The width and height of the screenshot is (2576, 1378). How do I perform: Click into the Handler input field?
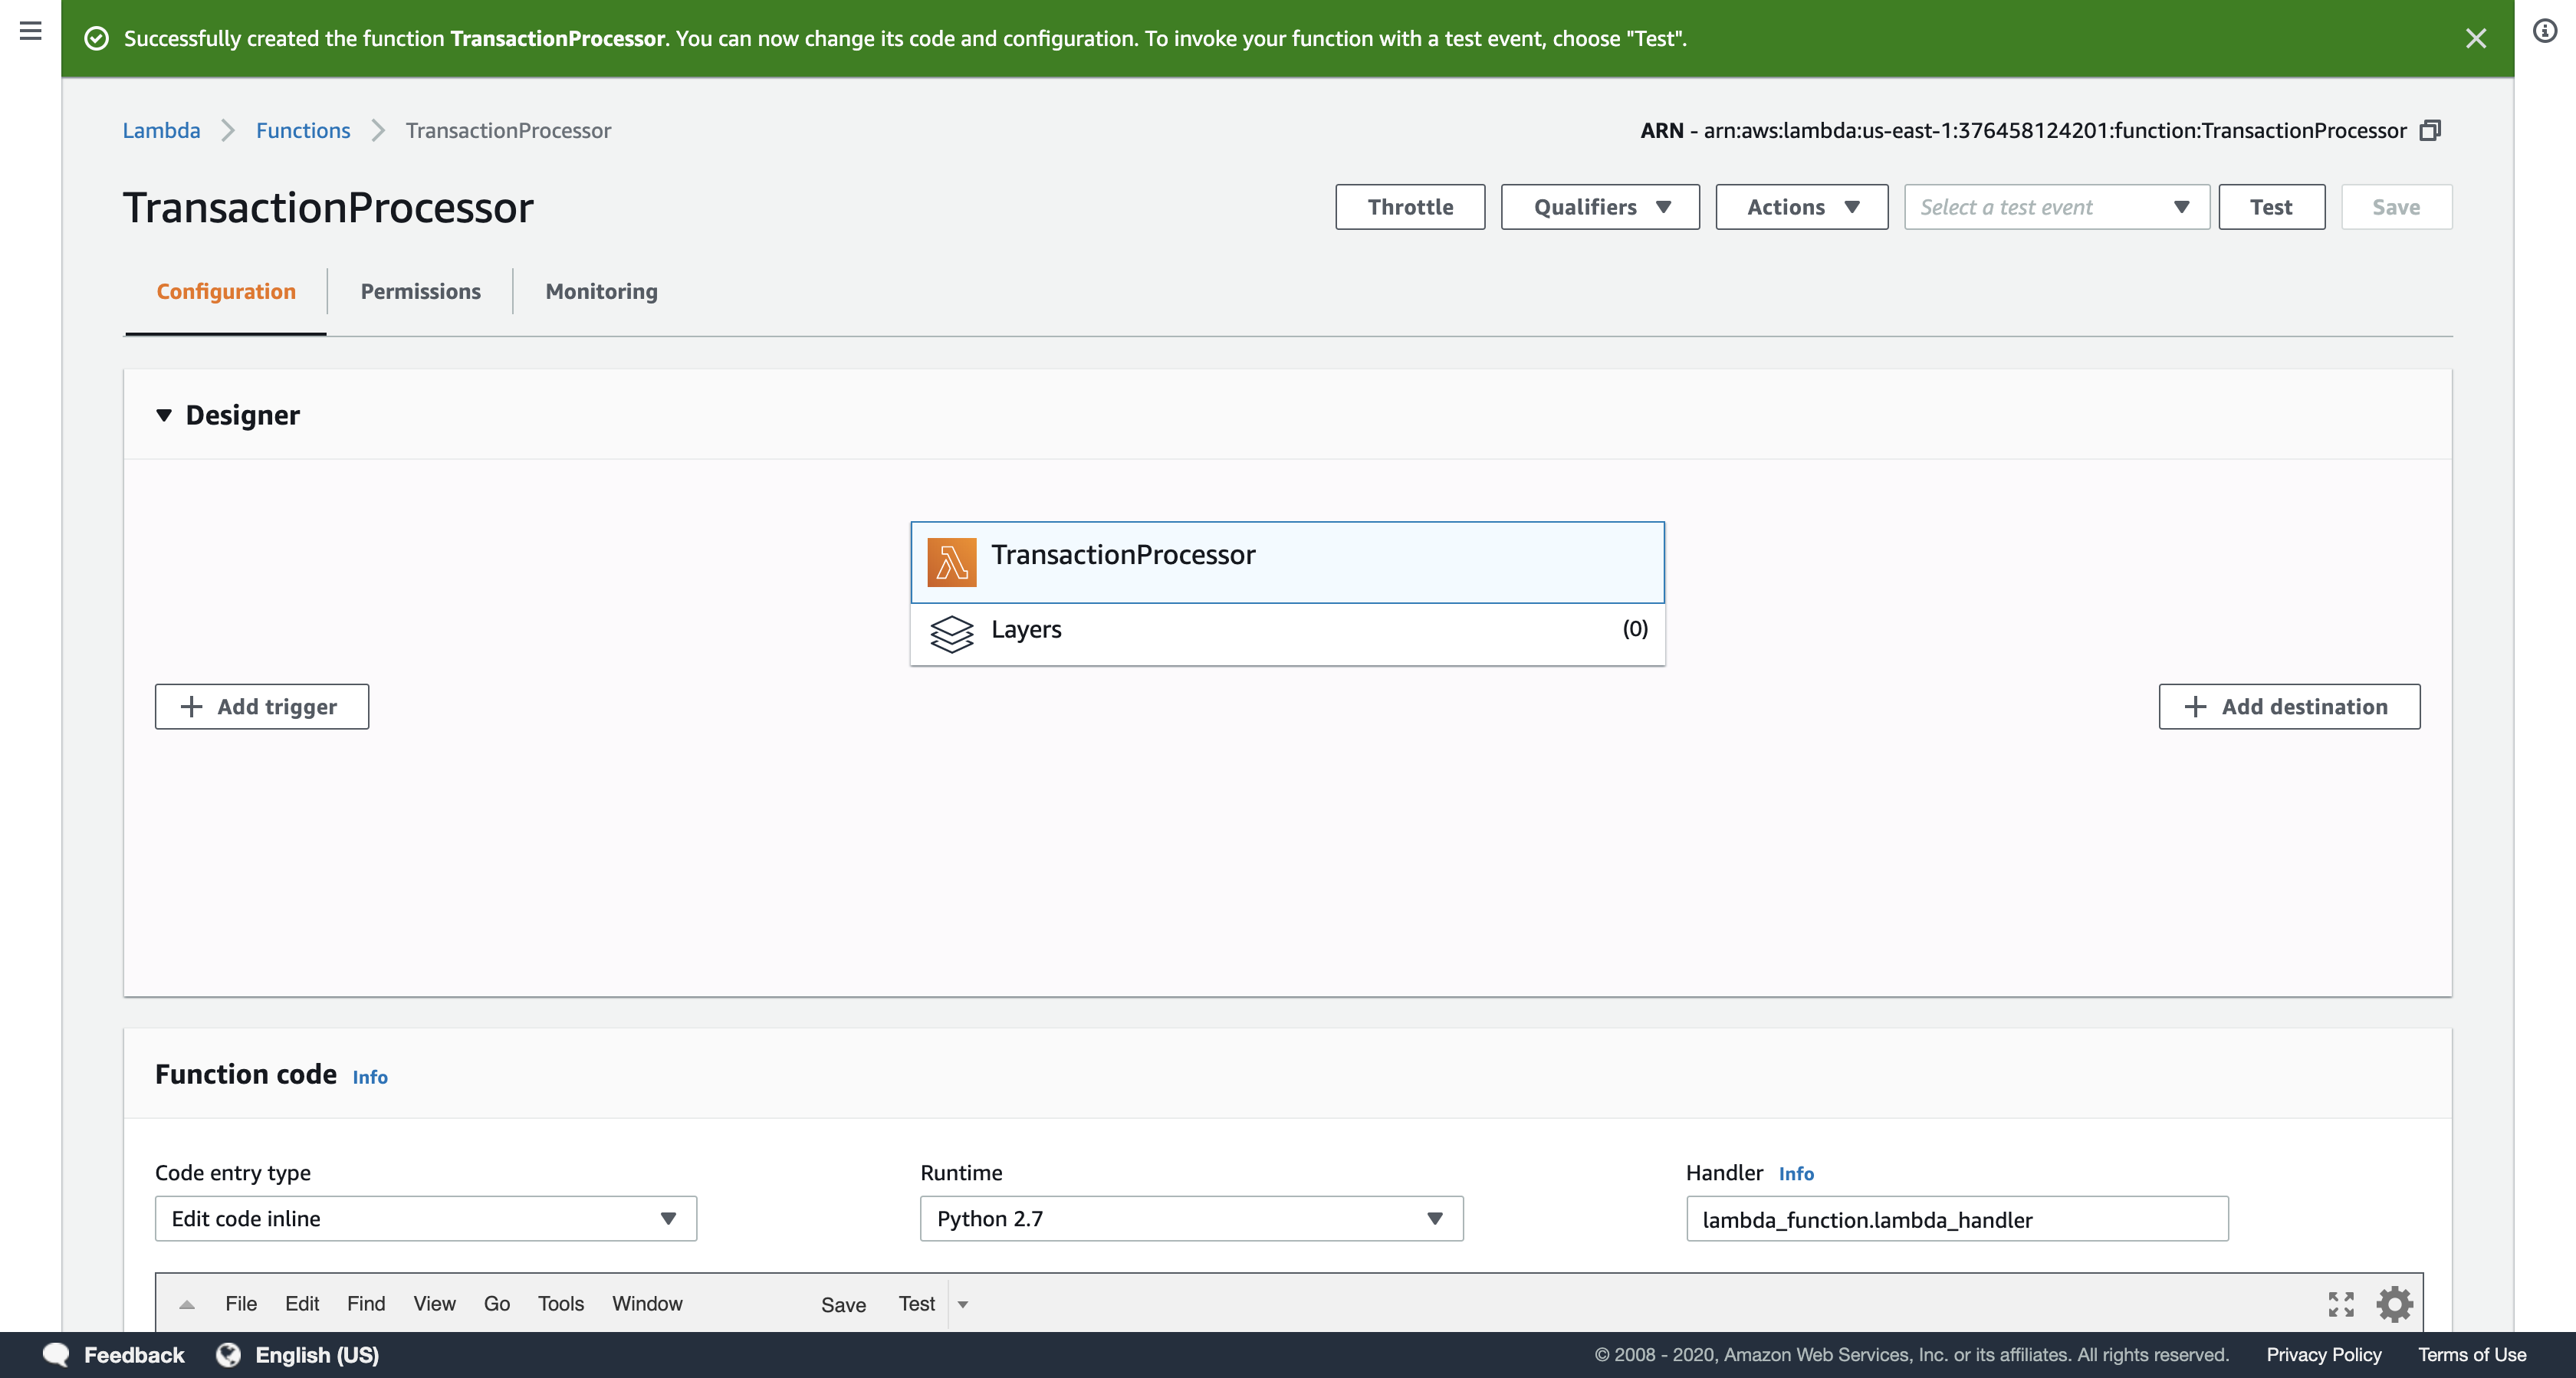pyautogui.click(x=1956, y=1220)
